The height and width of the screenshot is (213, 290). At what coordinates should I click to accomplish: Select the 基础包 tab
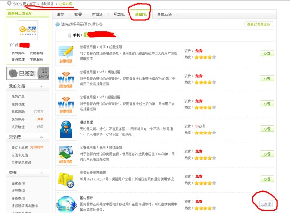click(141, 14)
